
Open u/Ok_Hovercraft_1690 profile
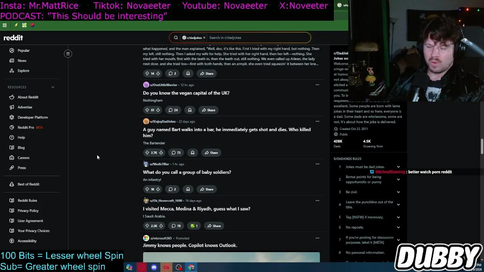166,201
